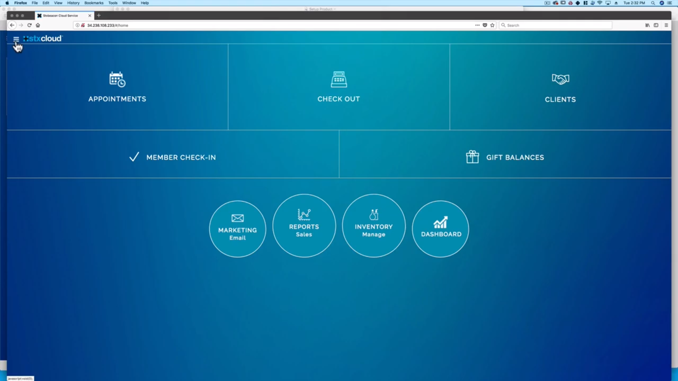This screenshot has width=678, height=381.
Task: Bookmark page with star icon
Action: [x=492, y=25]
